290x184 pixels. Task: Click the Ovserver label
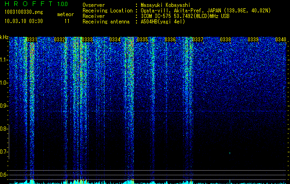[94, 6]
